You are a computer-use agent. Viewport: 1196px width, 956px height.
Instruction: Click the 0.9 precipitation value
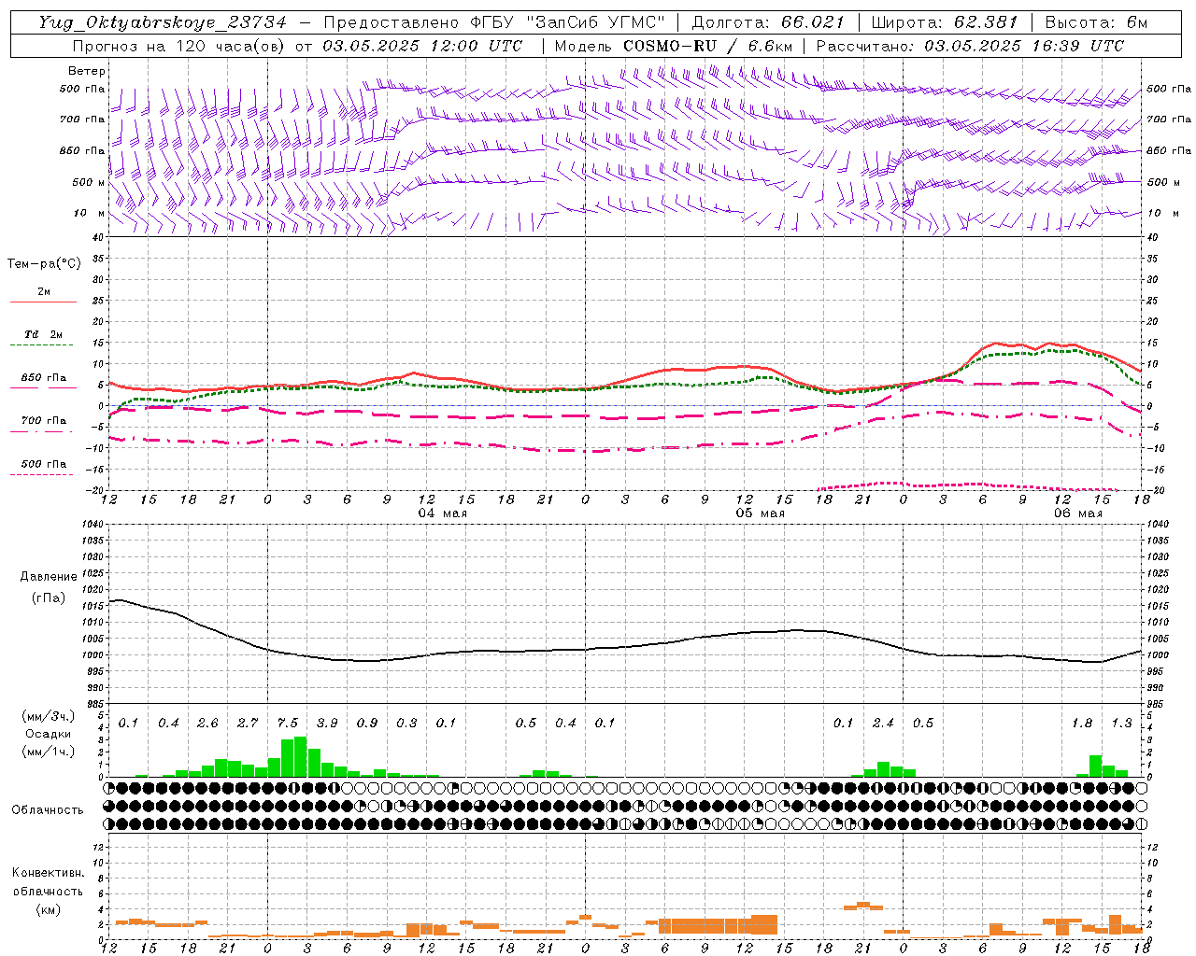click(x=367, y=723)
